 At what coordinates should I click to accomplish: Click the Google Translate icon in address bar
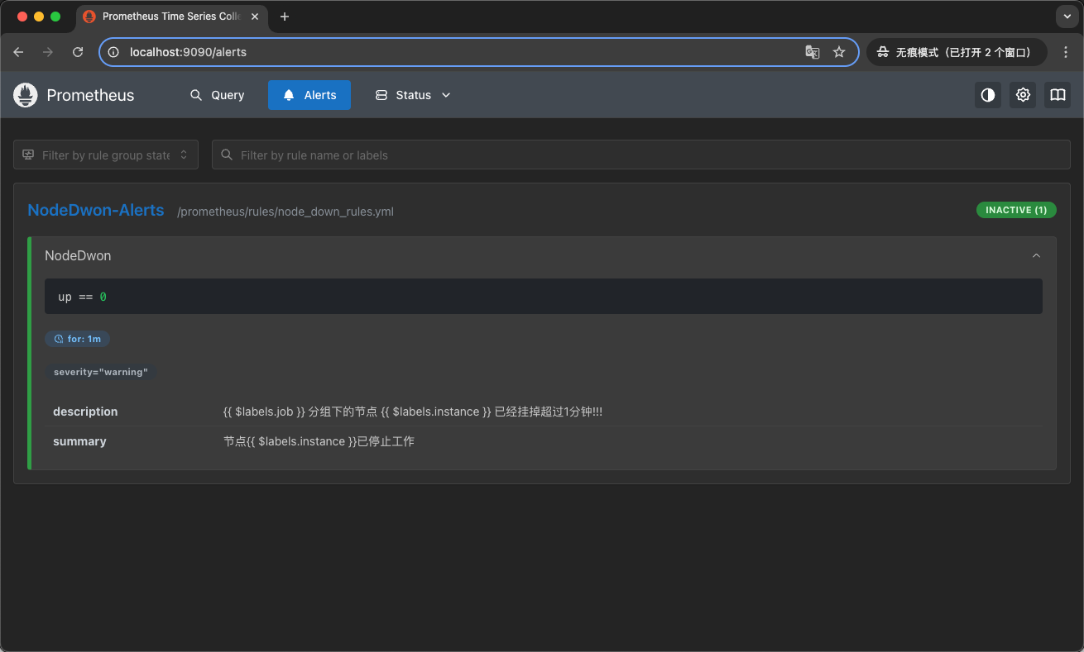812,51
